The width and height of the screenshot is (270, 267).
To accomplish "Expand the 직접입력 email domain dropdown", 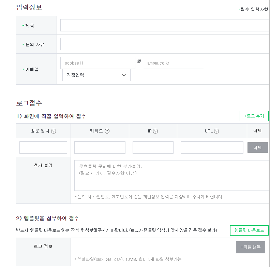I will [96, 75].
